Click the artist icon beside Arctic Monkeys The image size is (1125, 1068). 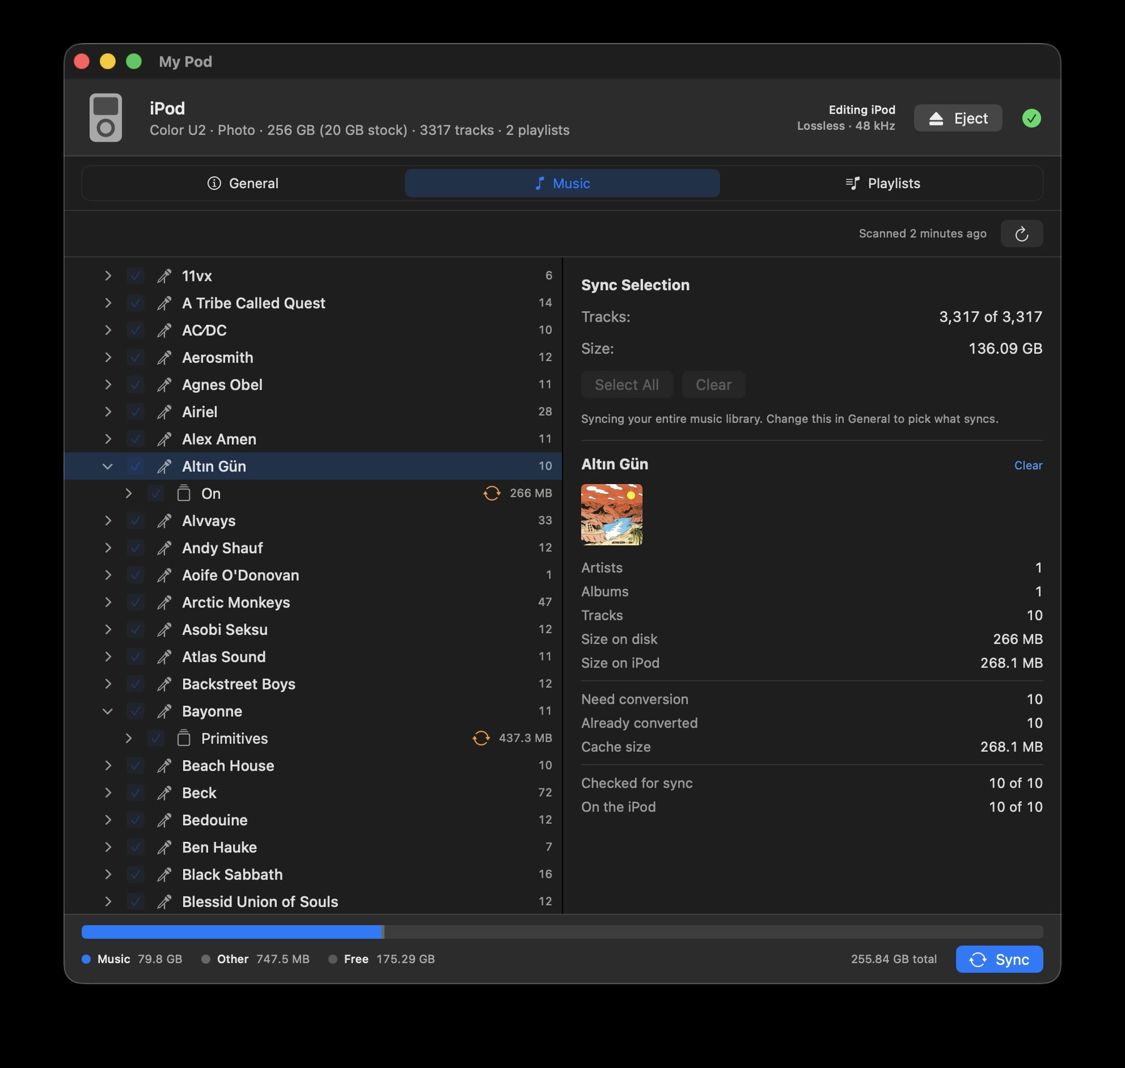pos(164,603)
